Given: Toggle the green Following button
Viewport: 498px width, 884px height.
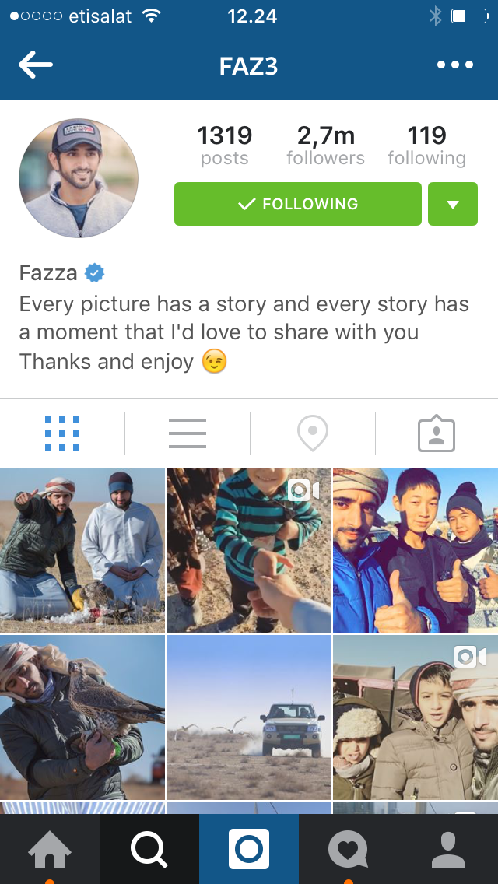Looking at the screenshot, I should (298, 204).
